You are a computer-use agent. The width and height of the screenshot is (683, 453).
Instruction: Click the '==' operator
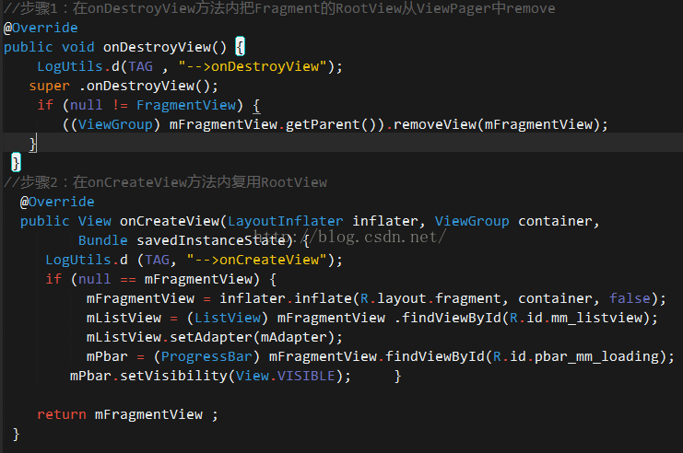tap(128, 279)
